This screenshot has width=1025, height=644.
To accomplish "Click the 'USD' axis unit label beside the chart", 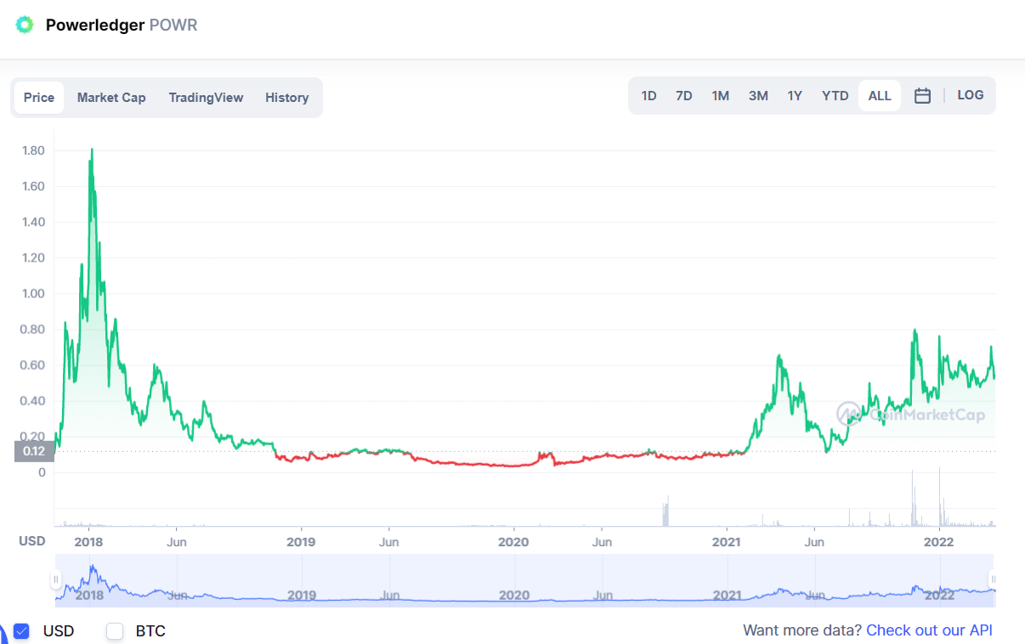I will (32, 541).
